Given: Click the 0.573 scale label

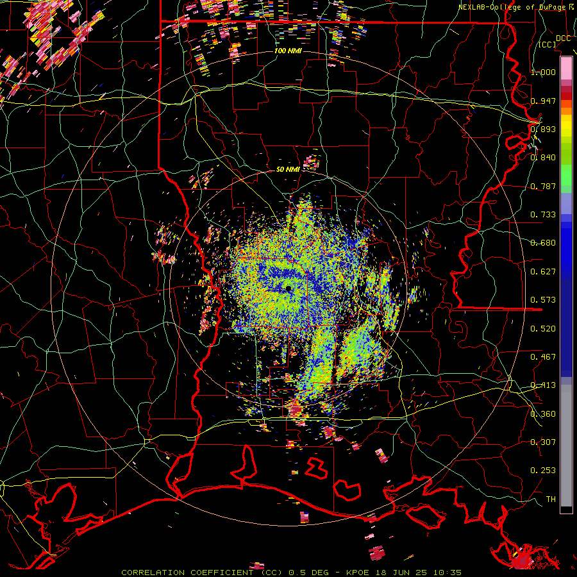Looking at the screenshot, I should [x=543, y=300].
